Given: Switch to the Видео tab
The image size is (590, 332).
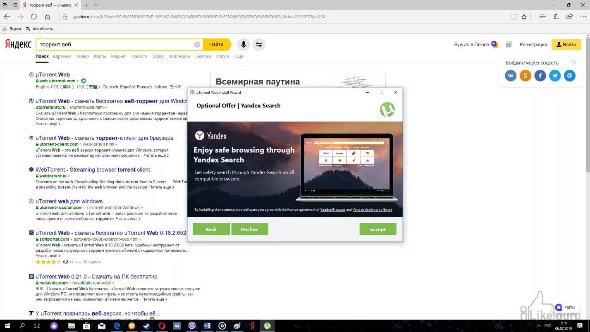Looking at the screenshot, I should click(83, 56).
